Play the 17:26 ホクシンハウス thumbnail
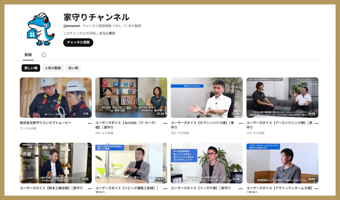Image resolution: width=340 pixels, height=200 pixels. click(207, 97)
